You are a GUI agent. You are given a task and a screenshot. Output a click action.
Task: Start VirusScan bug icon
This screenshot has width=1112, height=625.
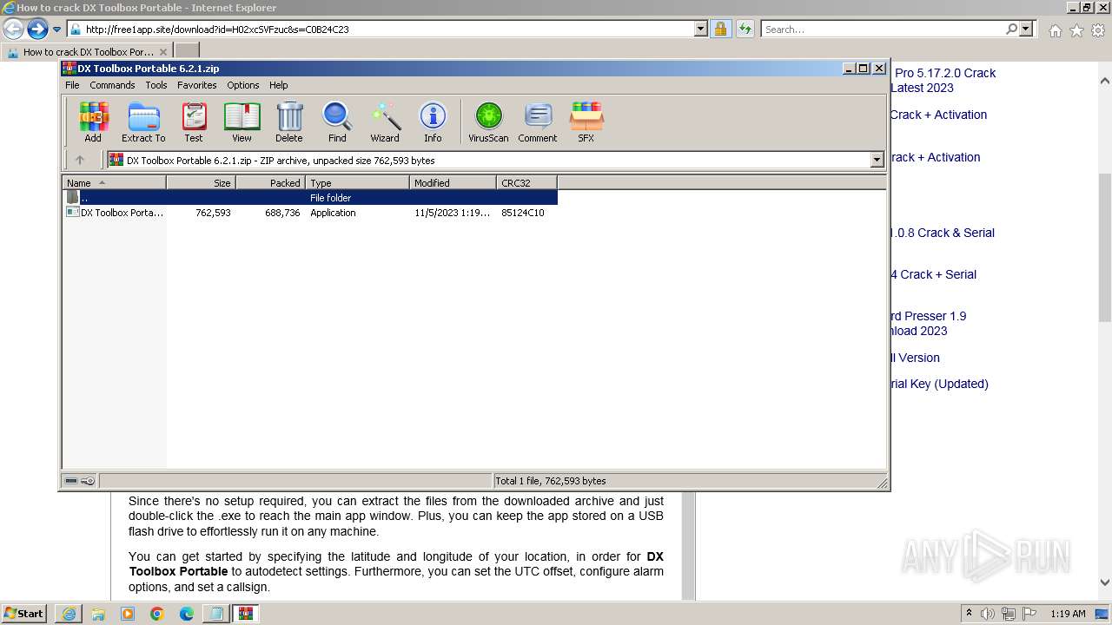(488, 122)
